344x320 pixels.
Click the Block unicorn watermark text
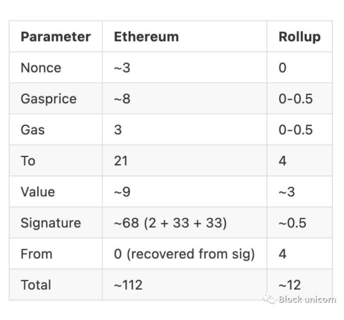pos(307,299)
